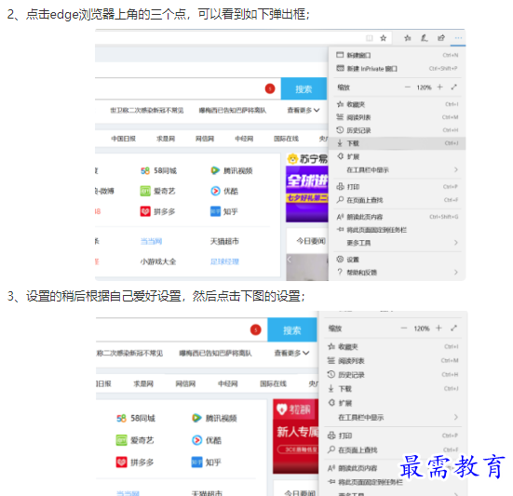Image resolution: width=513 pixels, height=496 pixels.
Task: Click the share icon in upper Edge toolbar
Action: [441, 38]
